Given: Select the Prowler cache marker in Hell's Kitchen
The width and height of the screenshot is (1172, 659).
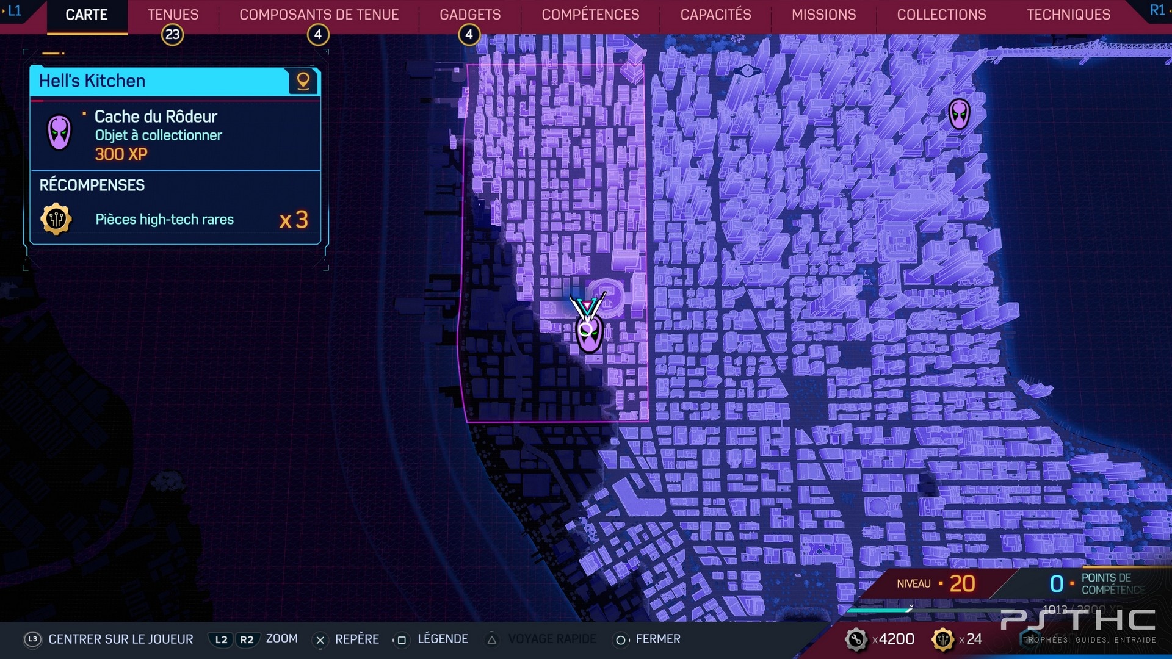Looking at the screenshot, I should click(x=590, y=334).
